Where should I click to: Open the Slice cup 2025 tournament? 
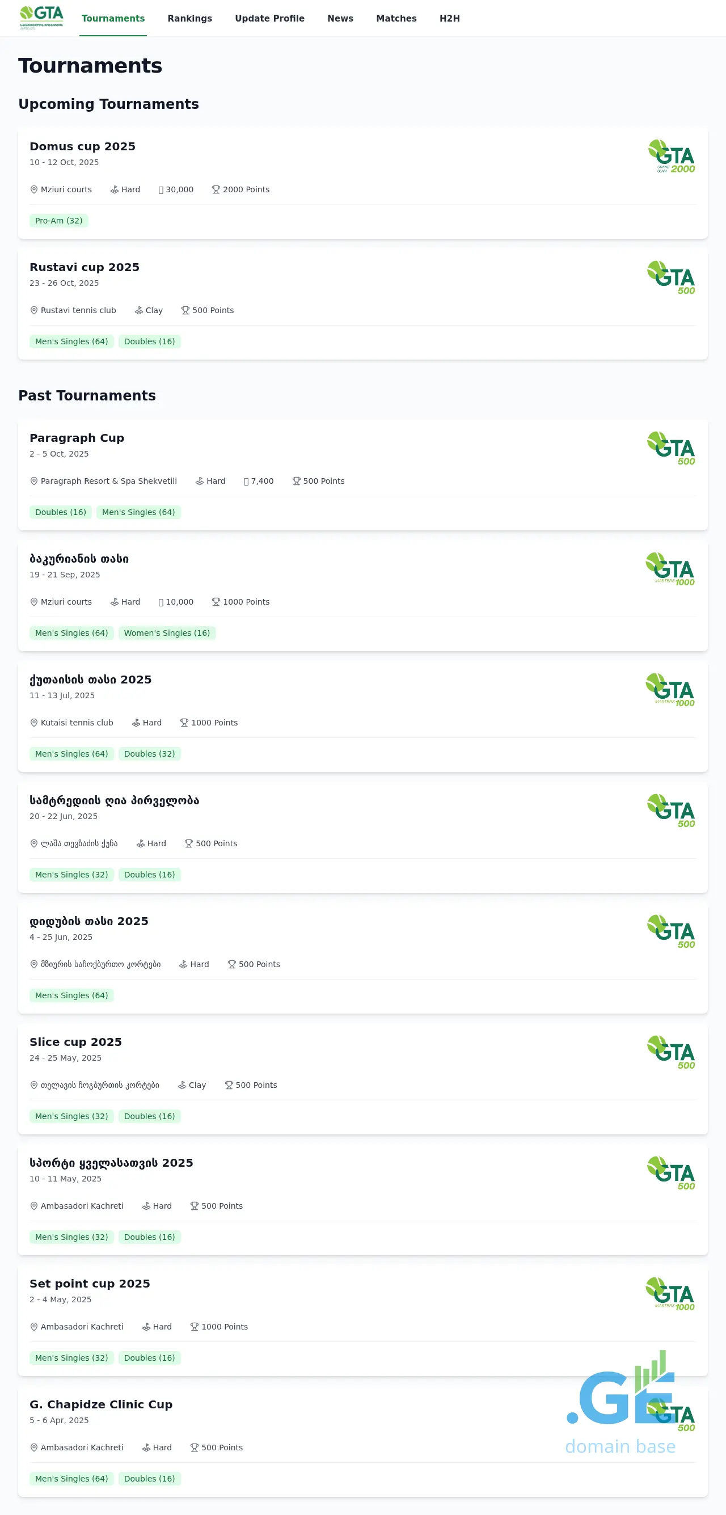(x=75, y=1042)
